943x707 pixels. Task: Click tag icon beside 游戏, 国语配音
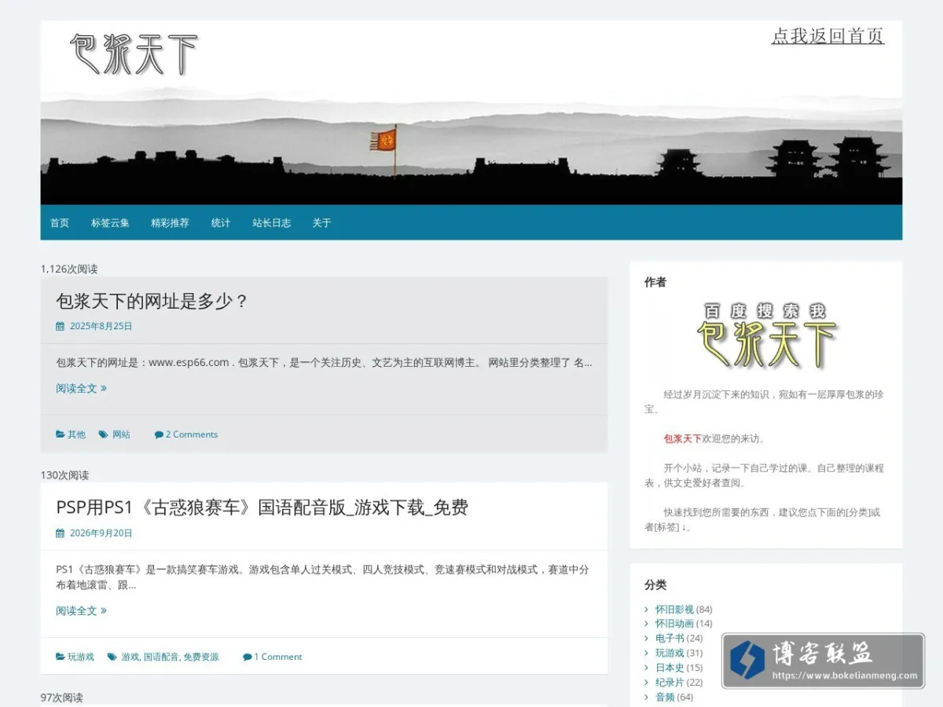click(x=112, y=657)
